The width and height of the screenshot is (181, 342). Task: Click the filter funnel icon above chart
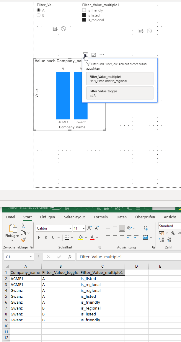click(85, 55)
